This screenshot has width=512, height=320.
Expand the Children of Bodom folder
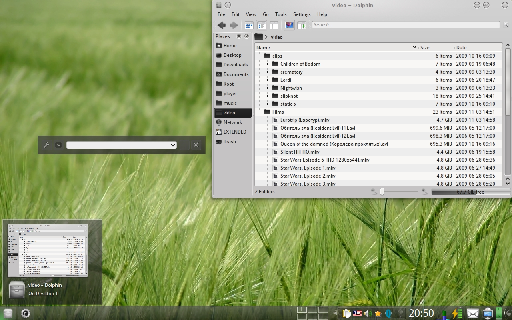268,64
